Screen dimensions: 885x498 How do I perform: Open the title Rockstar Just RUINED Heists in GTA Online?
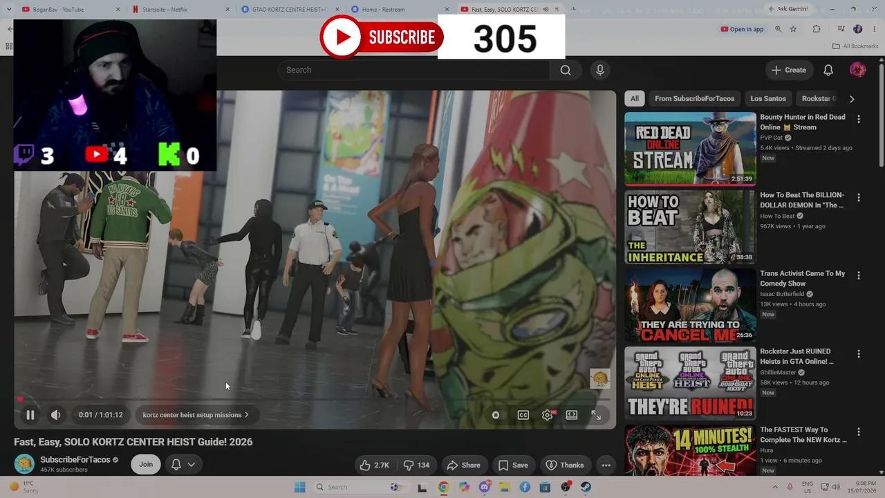click(797, 356)
